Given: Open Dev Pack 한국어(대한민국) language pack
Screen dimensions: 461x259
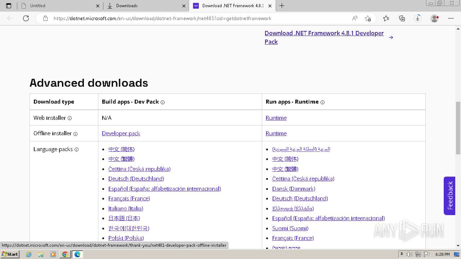Looking at the screenshot, I should tap(129, 228).
